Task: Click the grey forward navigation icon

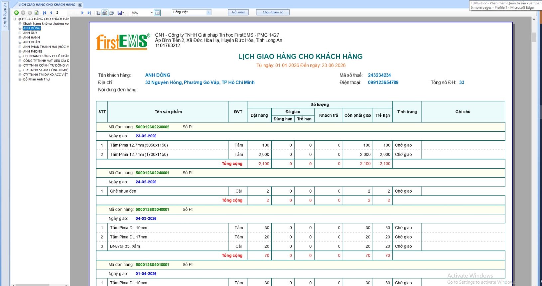Action: (23, 13)
